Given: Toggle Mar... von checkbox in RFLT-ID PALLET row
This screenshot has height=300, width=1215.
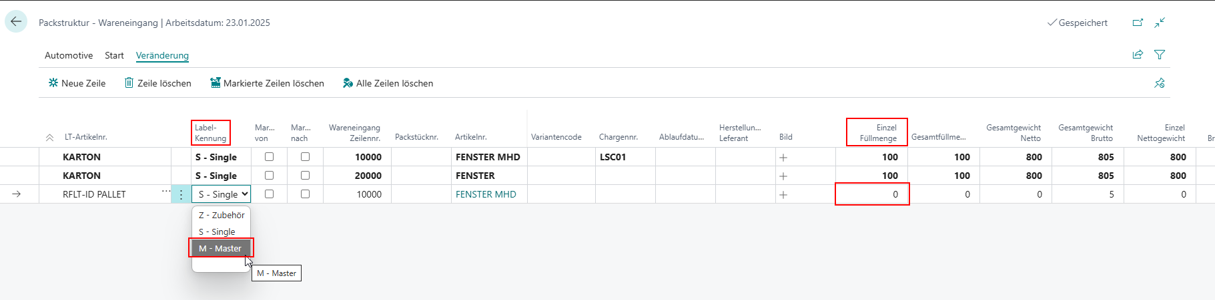Looking at the screenshot, I should [269, 194].
